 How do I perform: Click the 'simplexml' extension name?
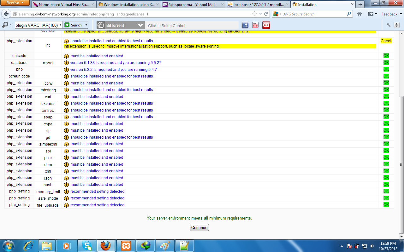coord(48,144)
